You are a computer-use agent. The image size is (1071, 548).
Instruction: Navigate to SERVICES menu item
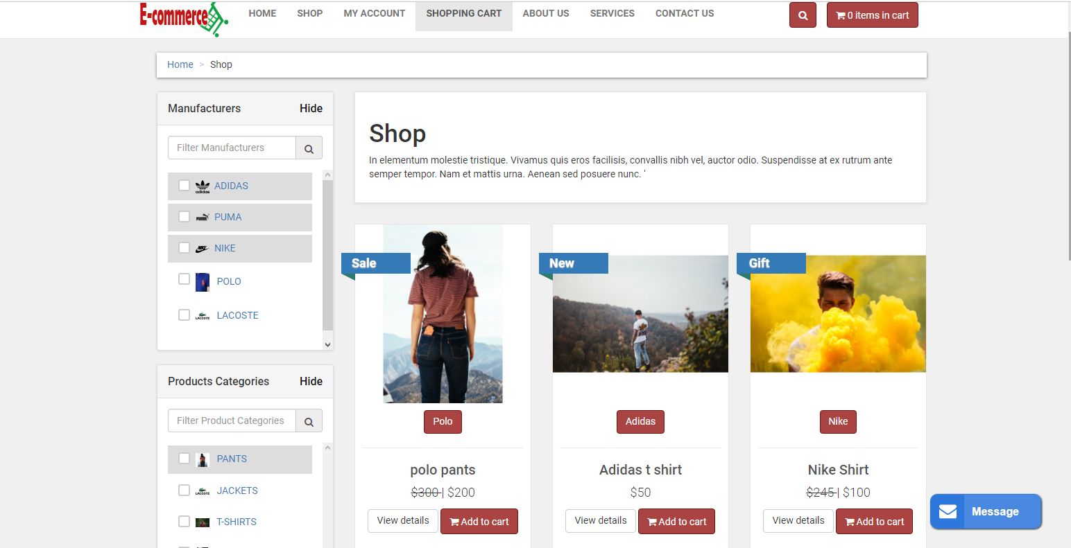click(x=612, y=13)
